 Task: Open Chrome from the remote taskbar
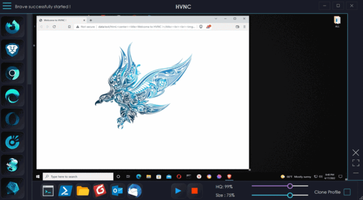click(209, 177)
